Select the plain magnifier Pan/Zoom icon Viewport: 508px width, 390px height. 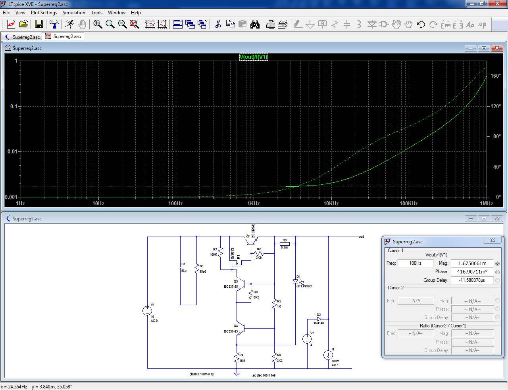pos(110,25)
